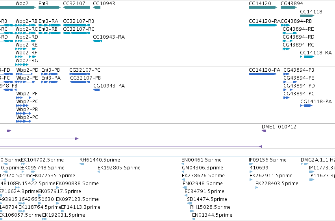This screenshot has height=221, width=335.
Task: Click protein feature Wbp2-PB
Action: pos(24,113)
